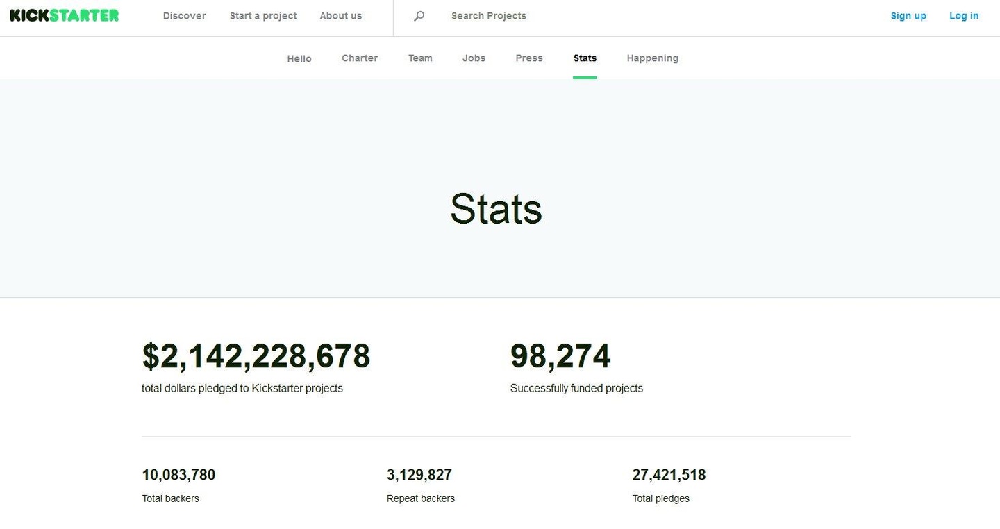Switch to the Charter tab
1000x529 pixels.
point(360,58)
